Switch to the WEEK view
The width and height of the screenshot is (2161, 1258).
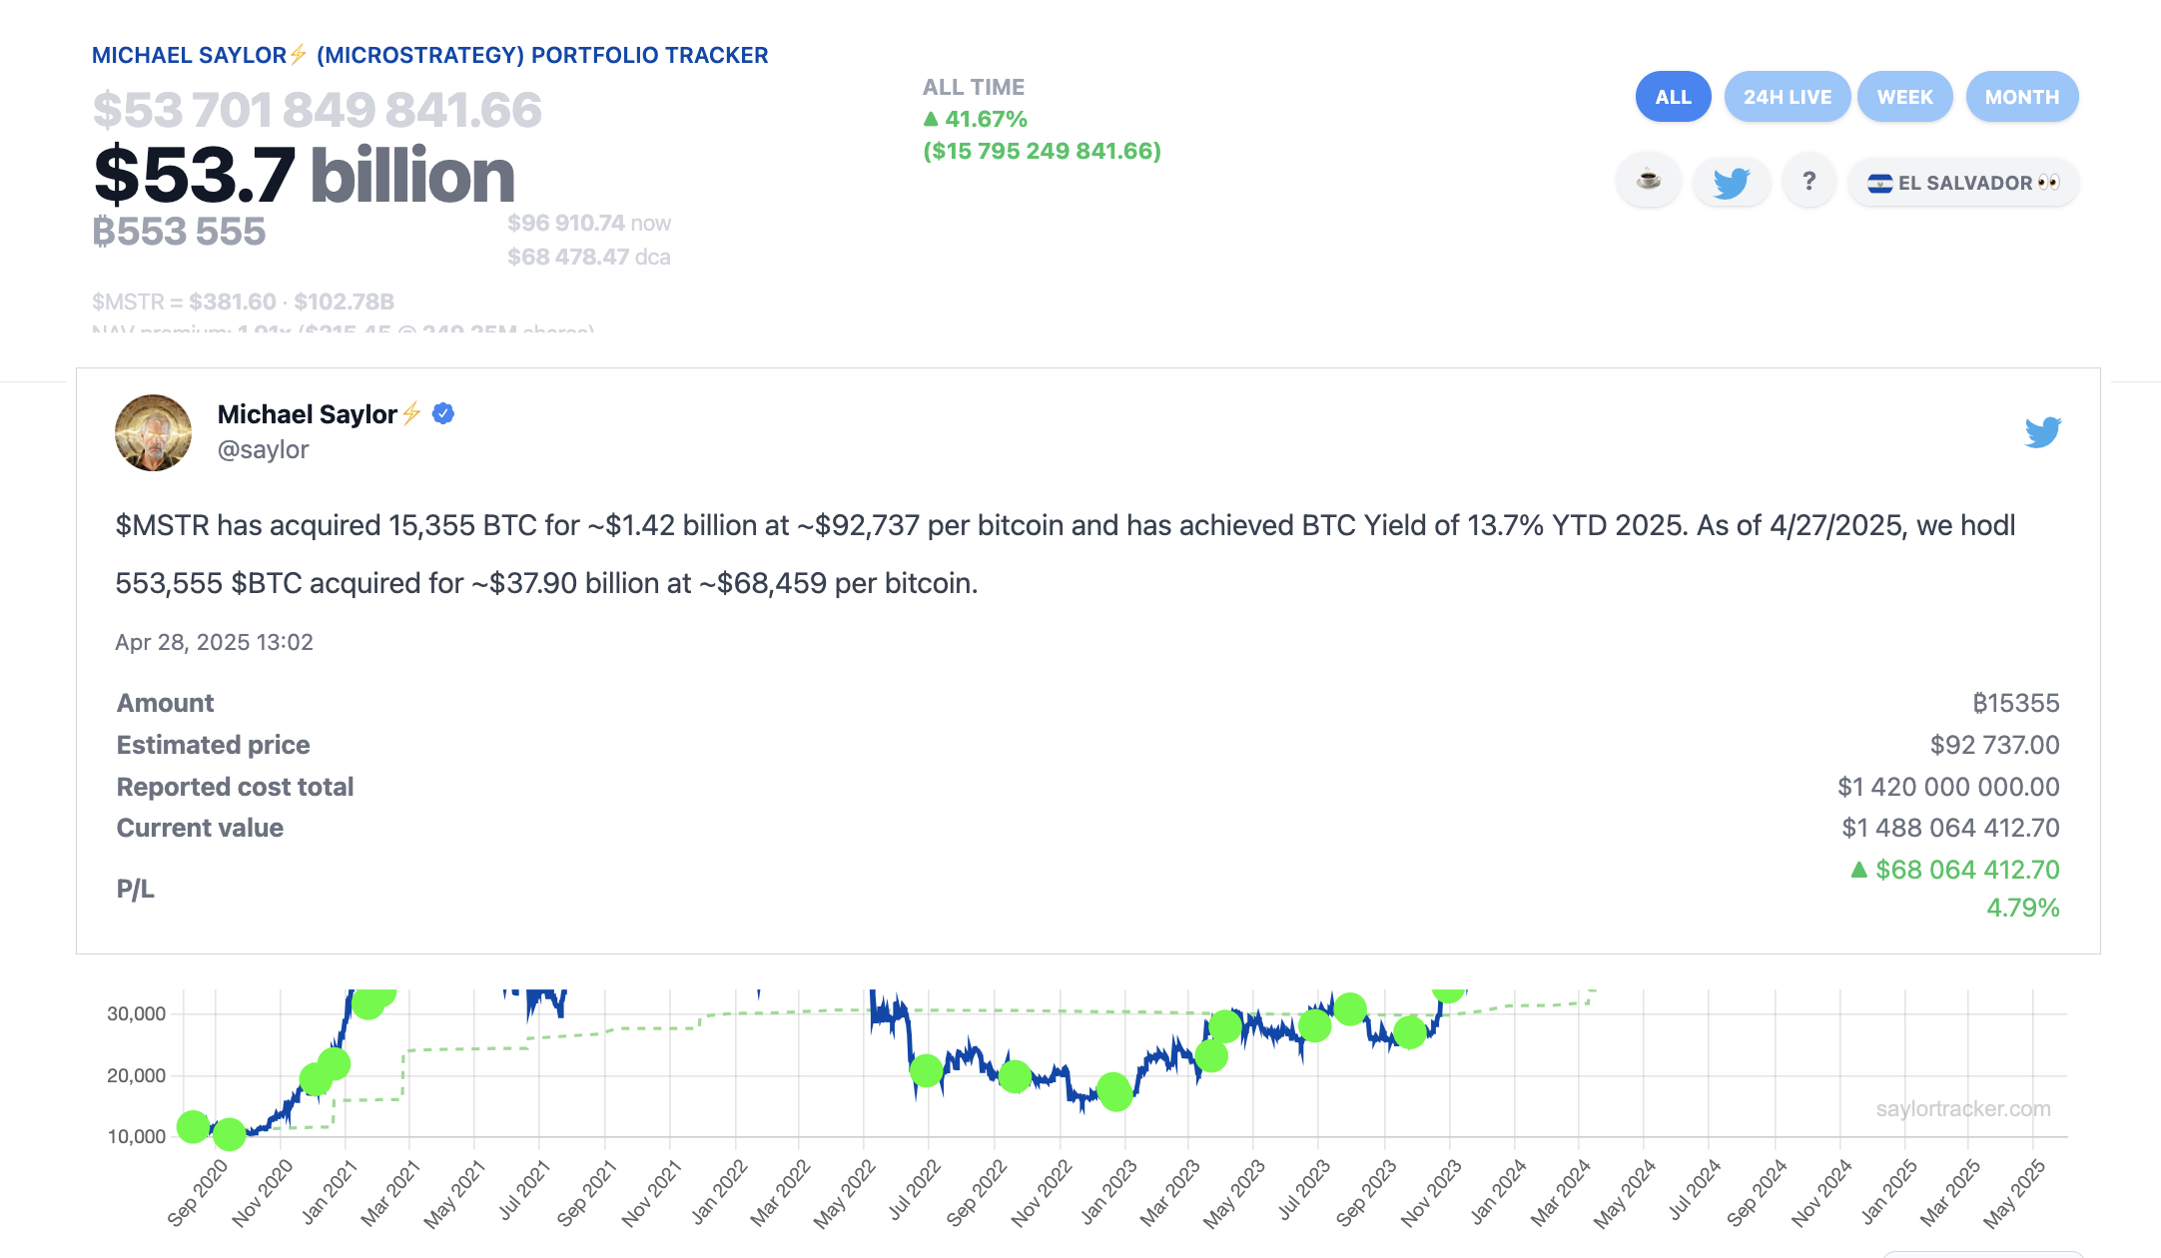(1904, 97)
